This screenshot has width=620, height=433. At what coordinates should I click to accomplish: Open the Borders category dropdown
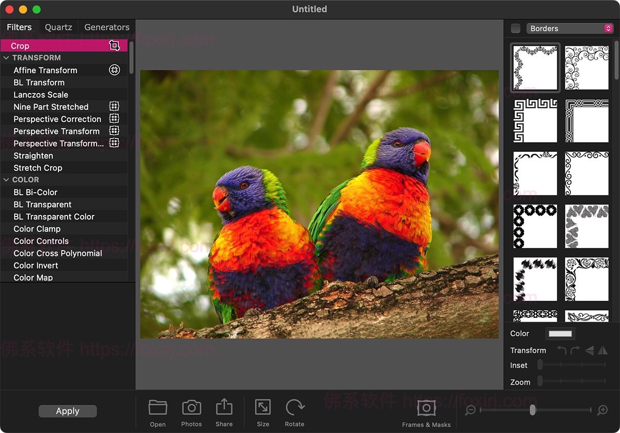pos(570,28)
